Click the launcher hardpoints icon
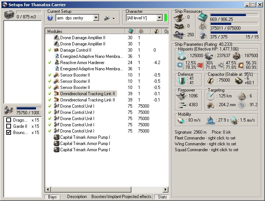 click(179, 26)
